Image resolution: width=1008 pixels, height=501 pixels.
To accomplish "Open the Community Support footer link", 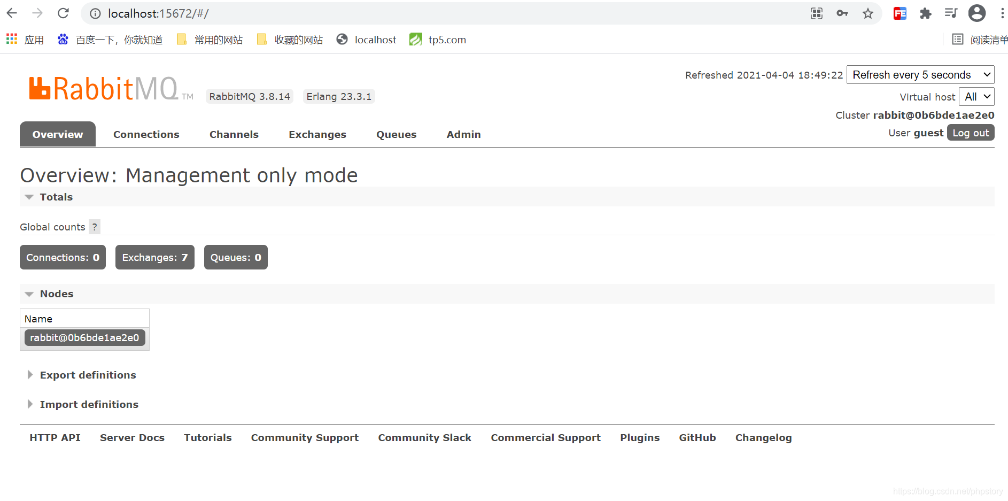I will point(305,437).
